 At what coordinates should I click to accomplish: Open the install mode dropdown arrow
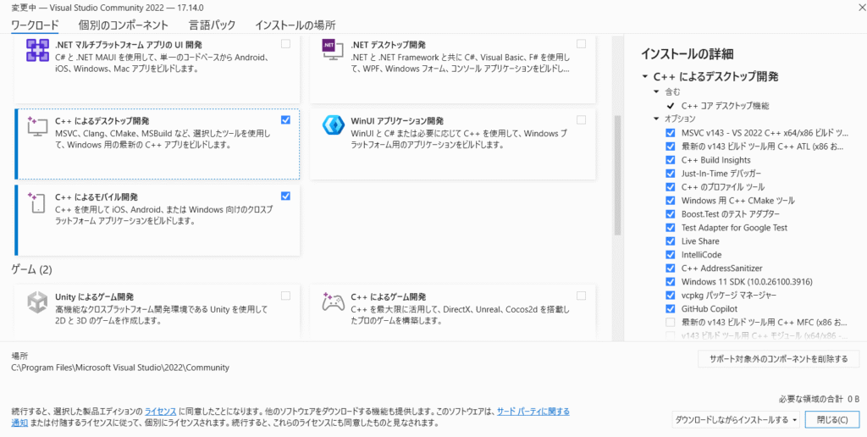795,420
